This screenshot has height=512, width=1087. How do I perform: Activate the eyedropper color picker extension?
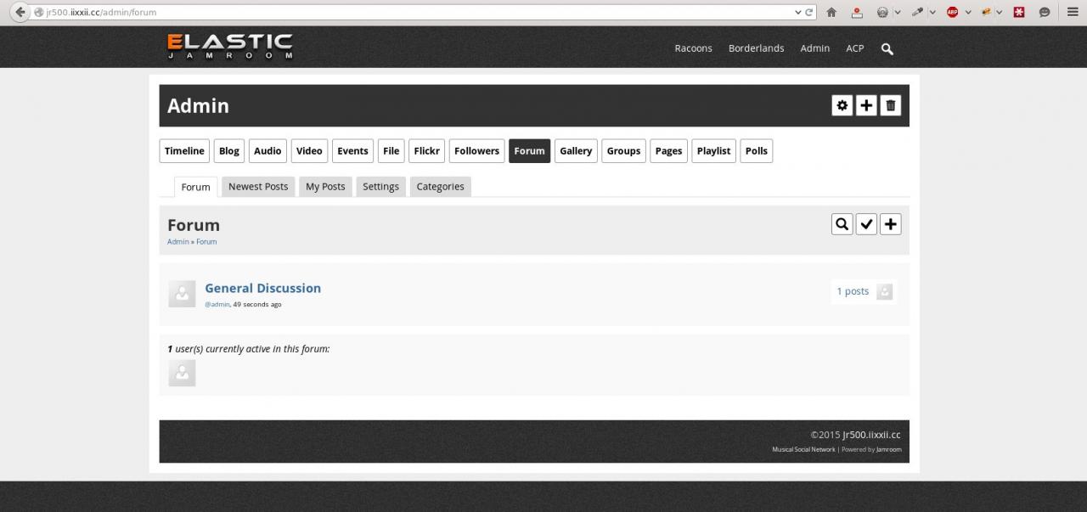pyautogui.click(x=918, y=12)
